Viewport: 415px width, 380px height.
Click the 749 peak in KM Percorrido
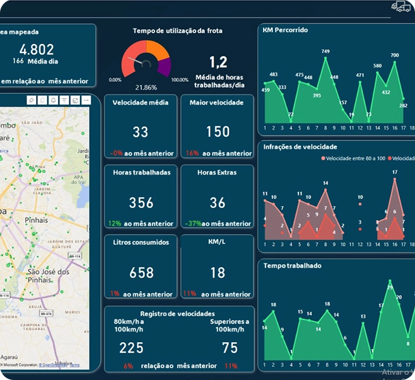[x=325, y=59]
